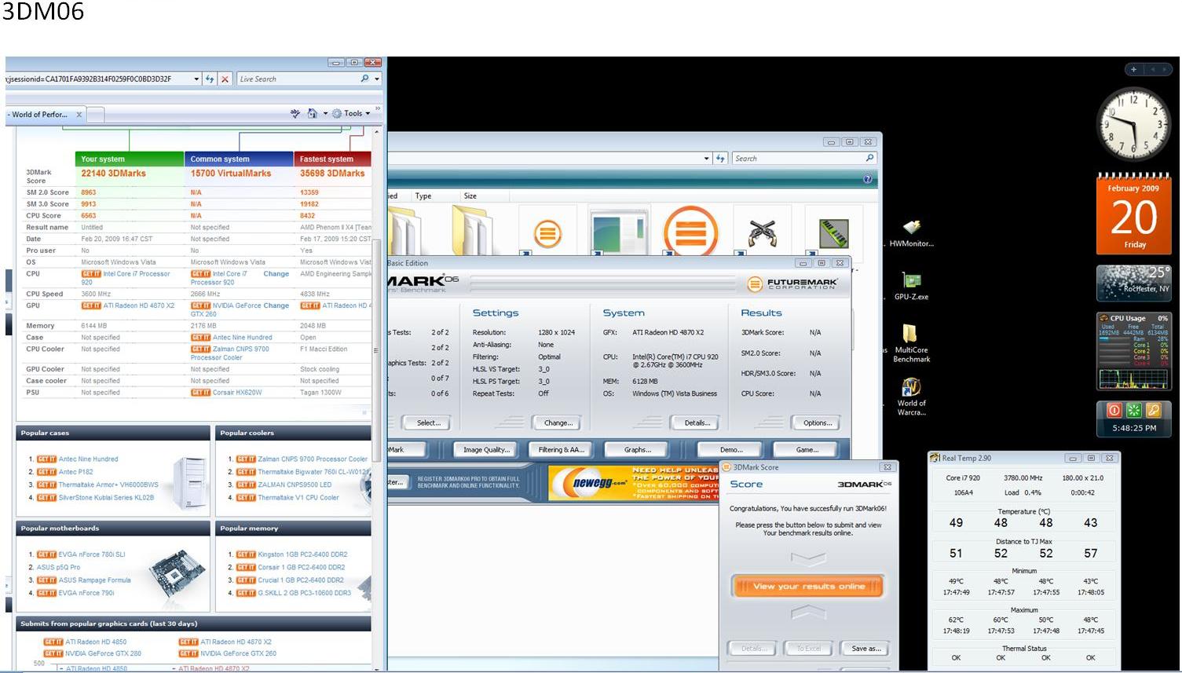Click the red power button in the sidebar gadget

coord(1114,409)
